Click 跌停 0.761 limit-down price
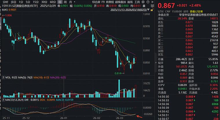Screen dimensions: 220x120 [214, 82]
